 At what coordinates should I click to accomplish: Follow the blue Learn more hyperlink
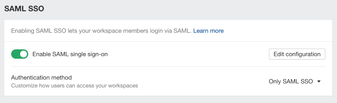(208, 31)
